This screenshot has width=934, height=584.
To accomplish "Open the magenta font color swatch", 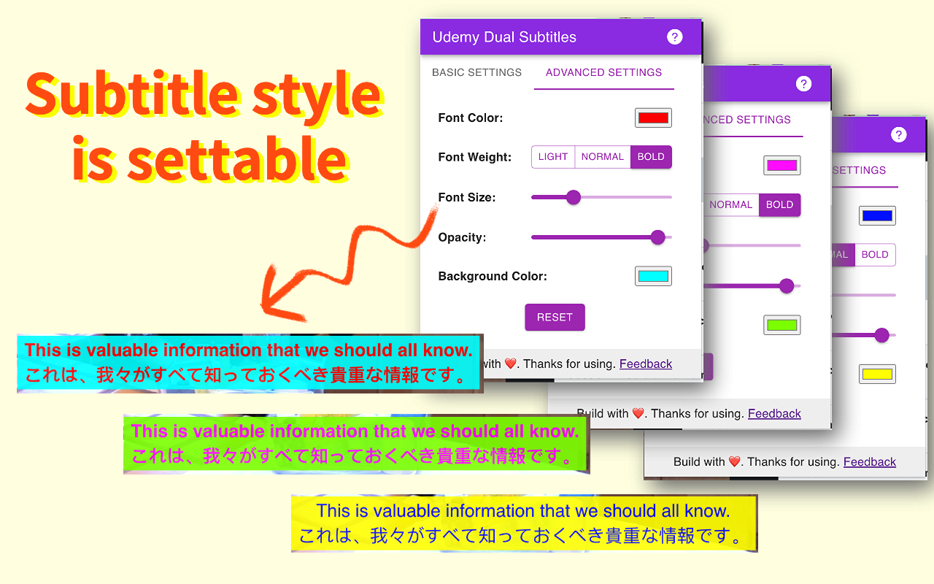I will click(782, 165).
